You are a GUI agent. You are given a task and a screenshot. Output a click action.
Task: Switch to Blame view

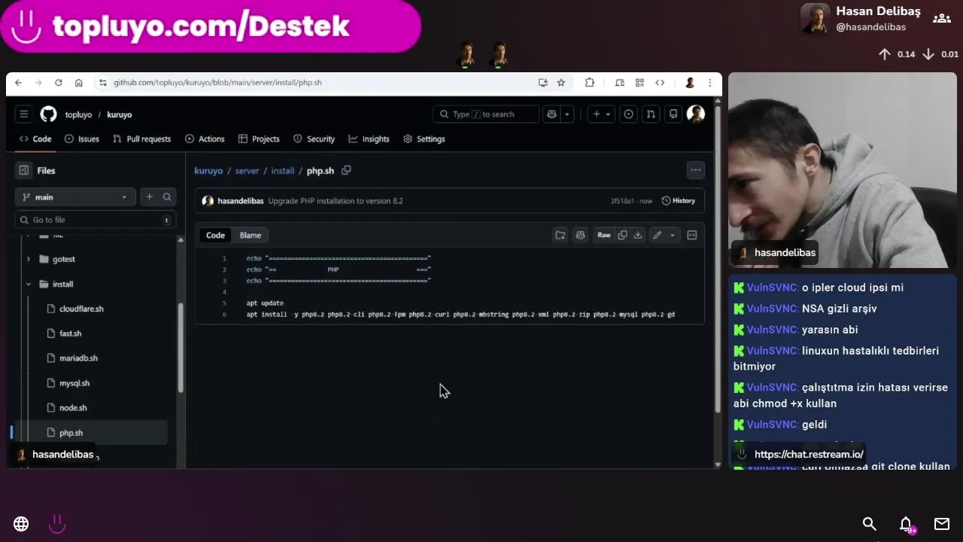coord(251,236)
